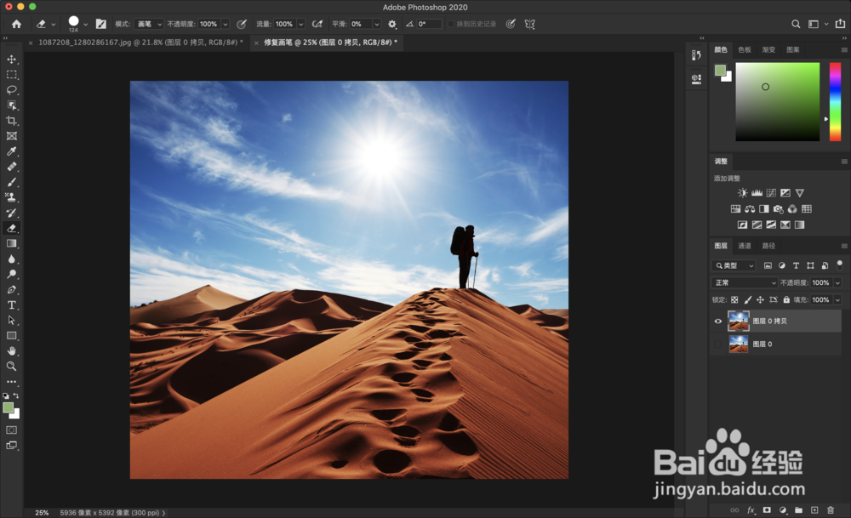Create a new layer with plus icon
Image resolution: width=851 pixels, height=518 pixels.
(x=814, y=509)
